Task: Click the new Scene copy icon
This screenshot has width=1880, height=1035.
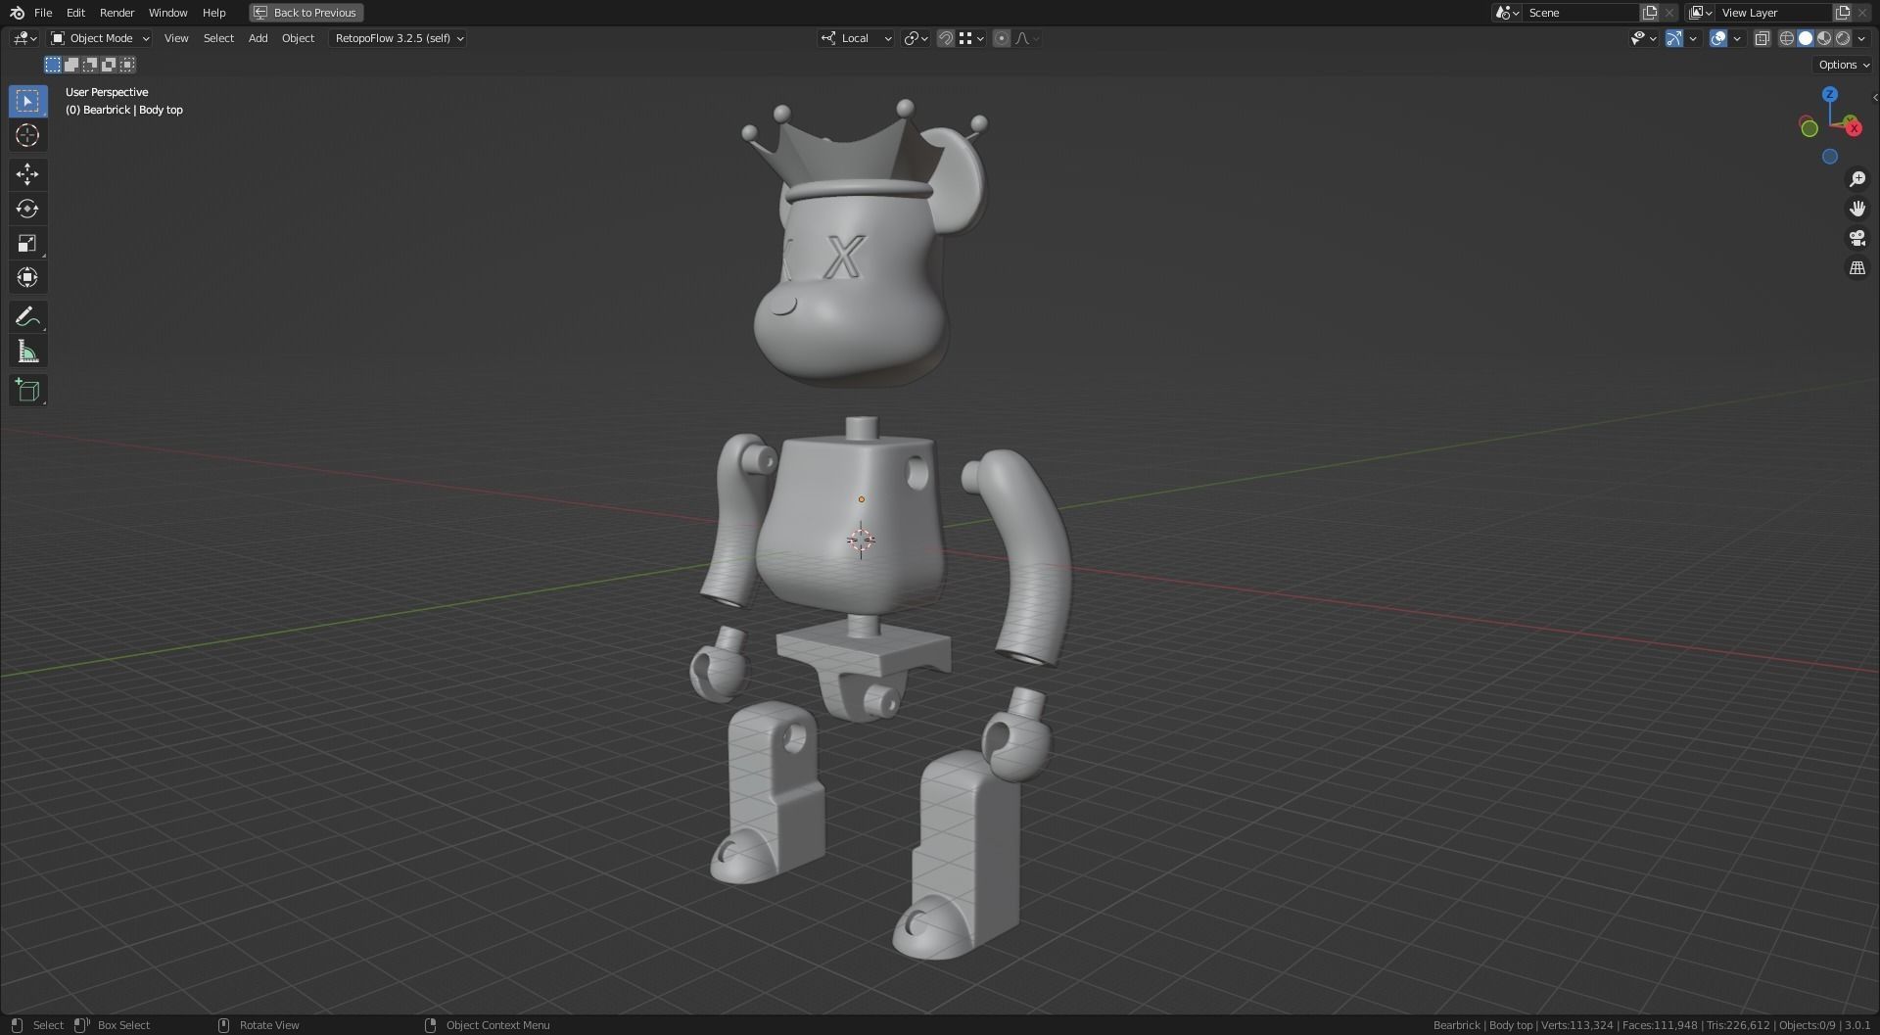Action: pos(1650,13)
